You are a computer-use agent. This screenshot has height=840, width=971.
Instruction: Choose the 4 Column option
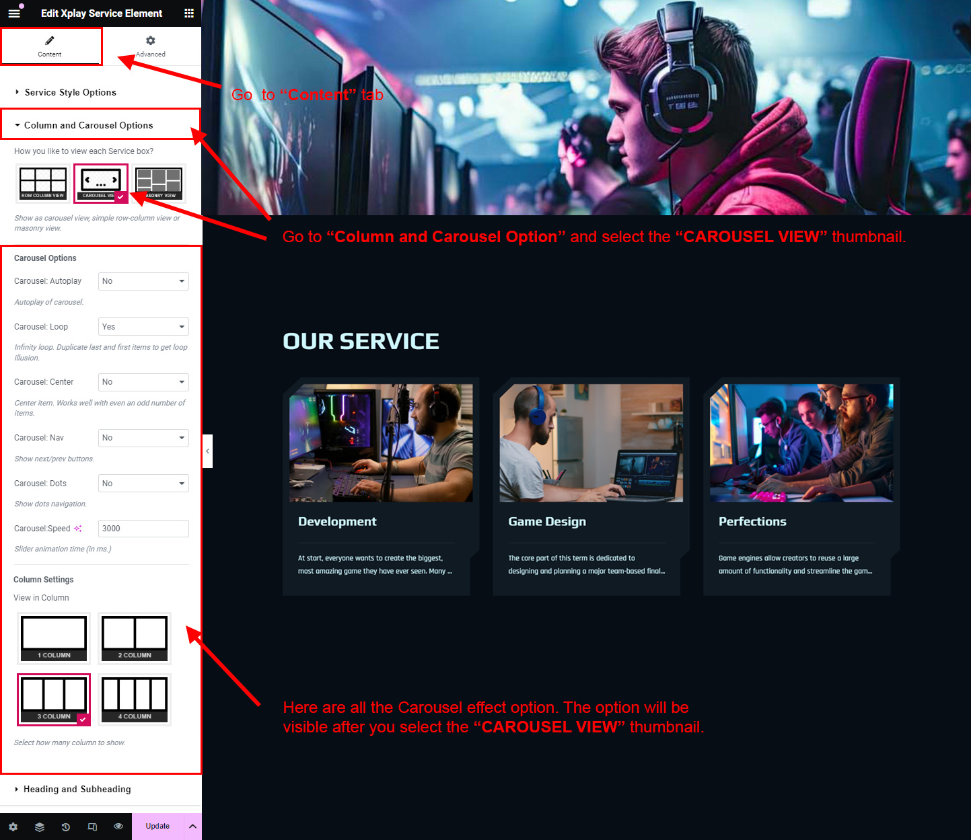[x=135, y=699]
